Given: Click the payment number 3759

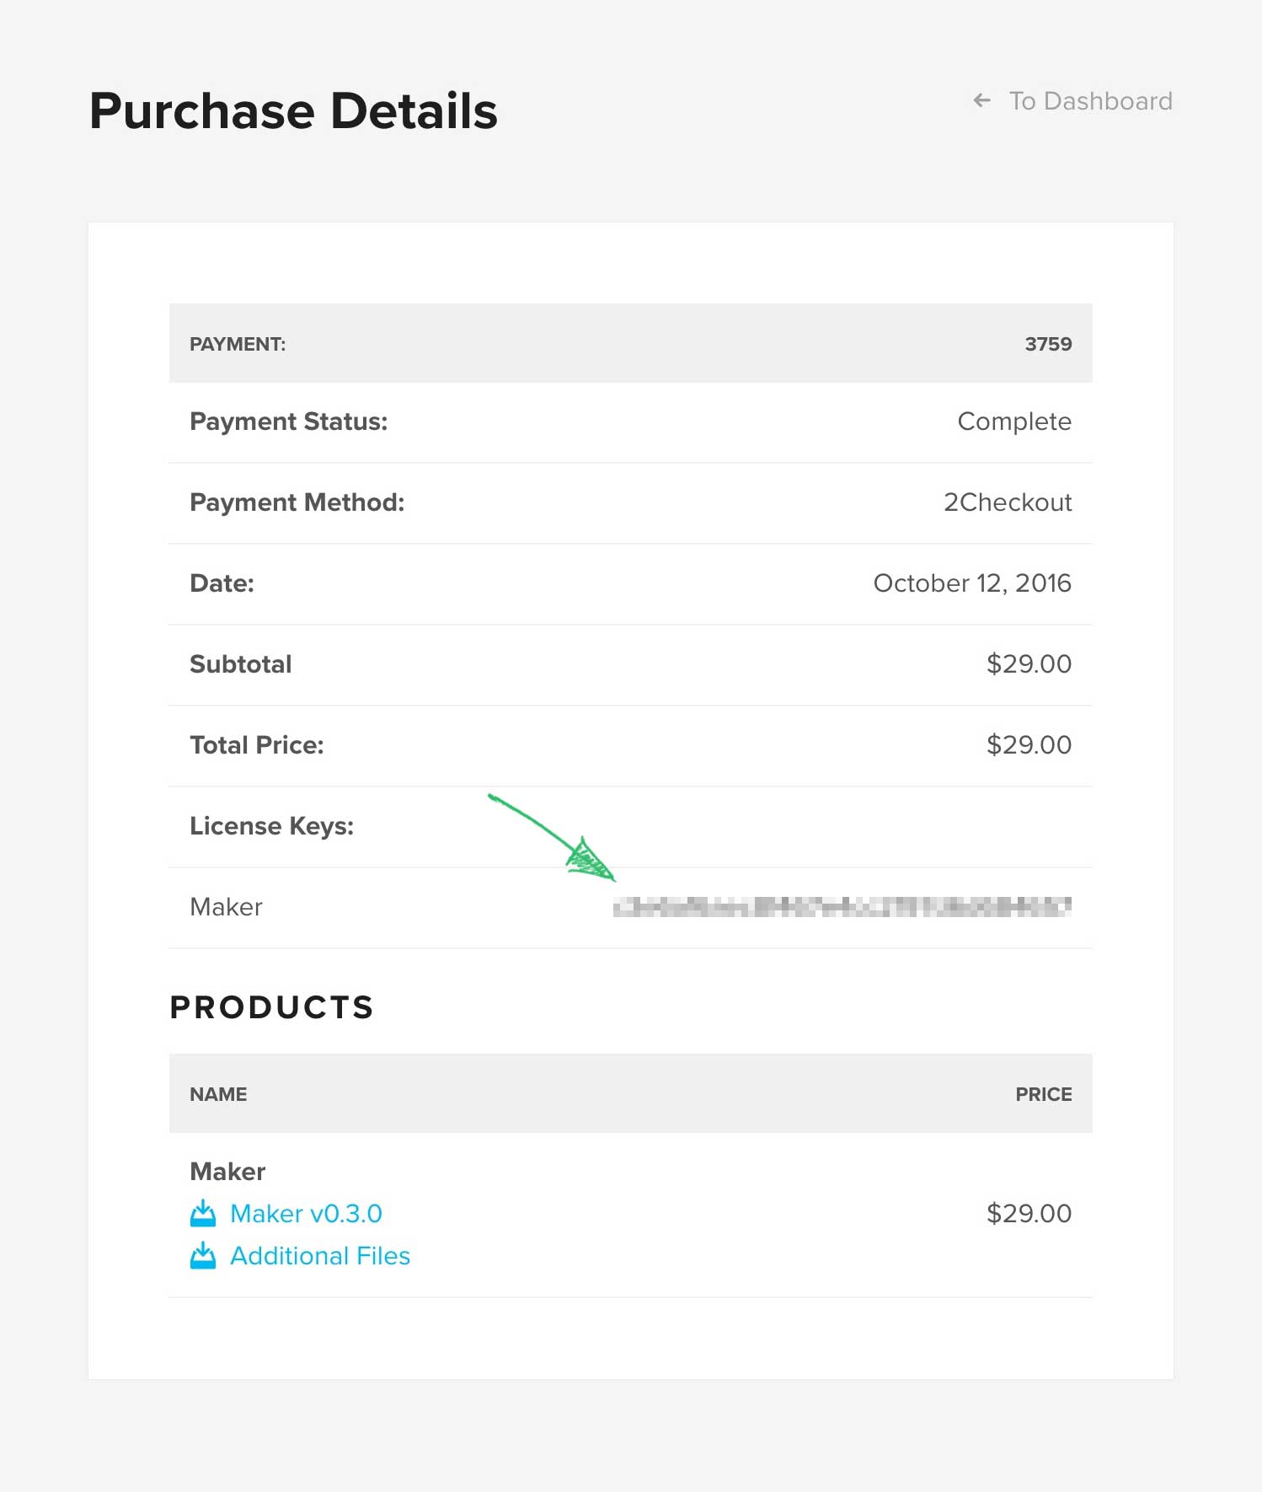Looking at the screenshot, I should pos(1048,344).
